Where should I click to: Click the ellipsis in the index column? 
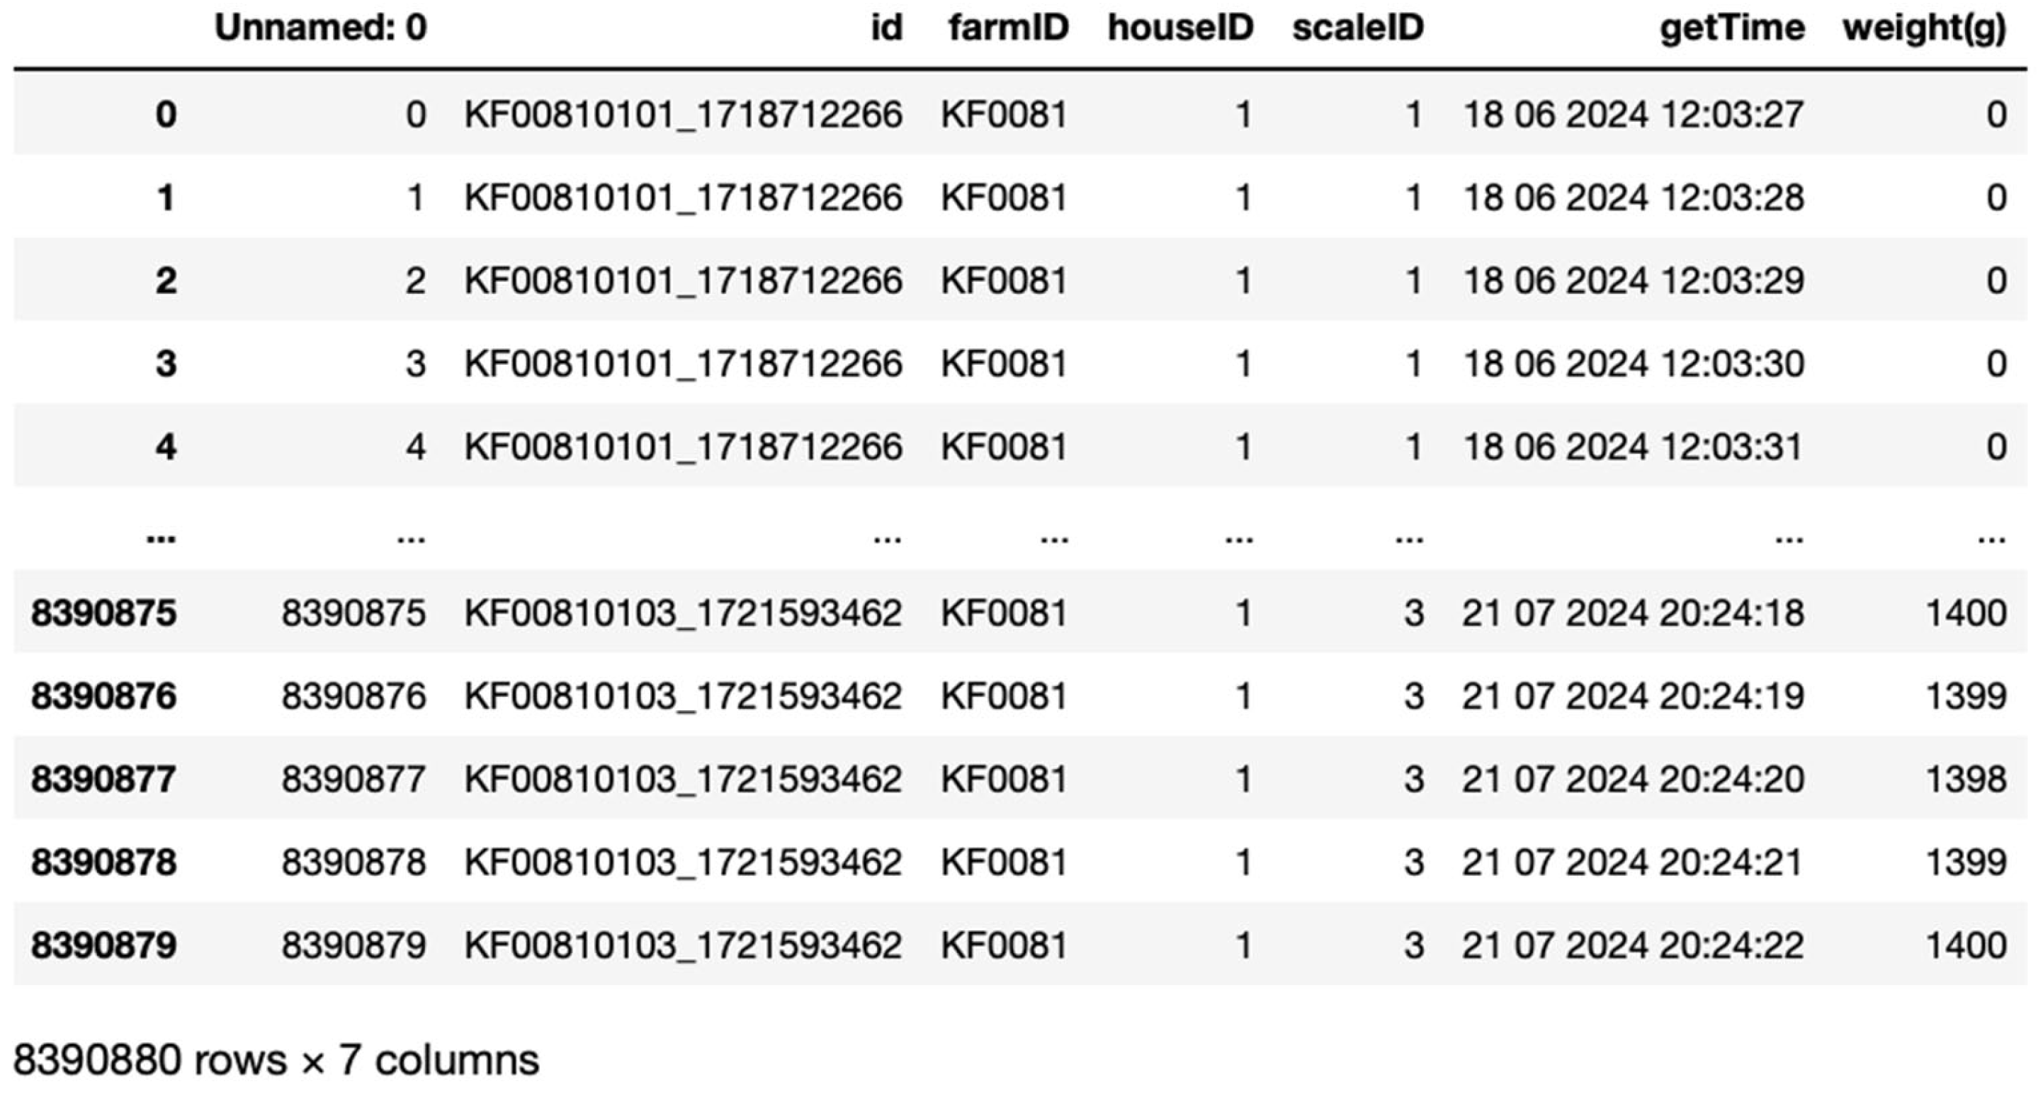click(161, 537)
